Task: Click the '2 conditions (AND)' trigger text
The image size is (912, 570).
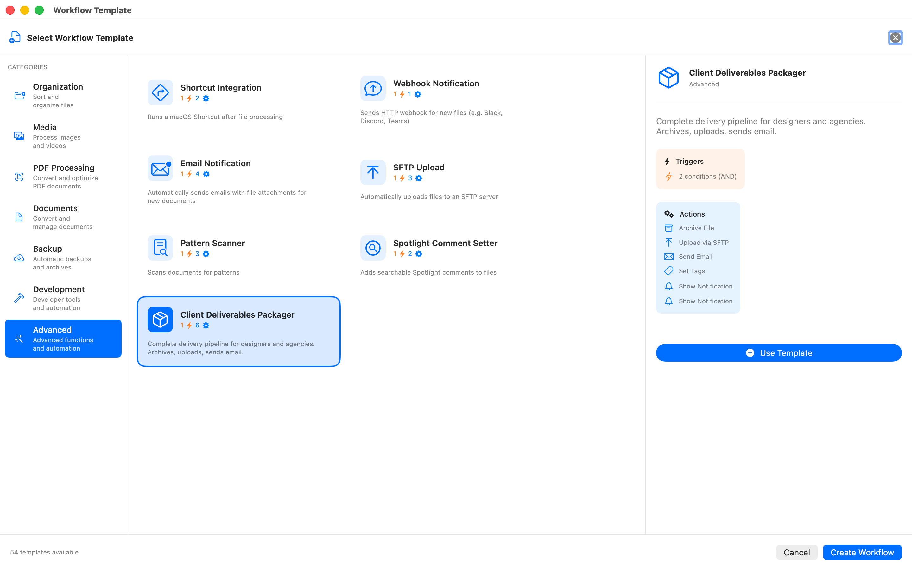Action: click(707, 176)
